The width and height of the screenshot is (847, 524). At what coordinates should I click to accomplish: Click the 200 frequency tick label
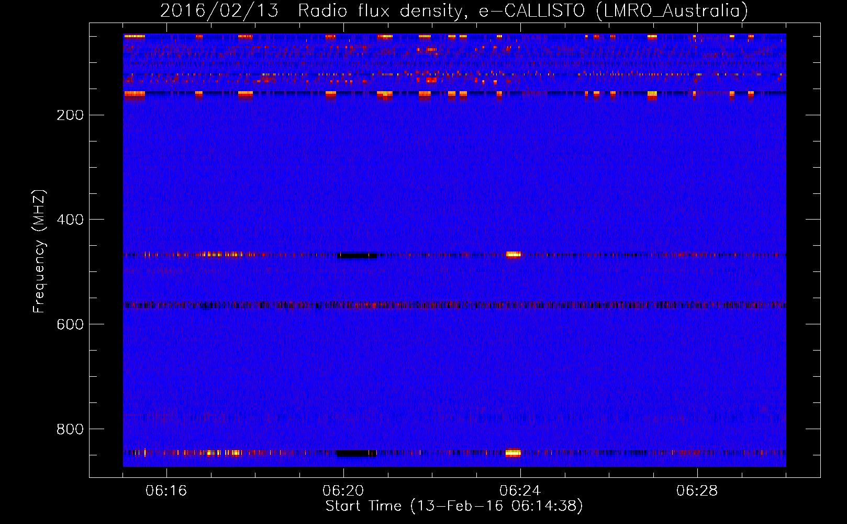pos(70,115)
